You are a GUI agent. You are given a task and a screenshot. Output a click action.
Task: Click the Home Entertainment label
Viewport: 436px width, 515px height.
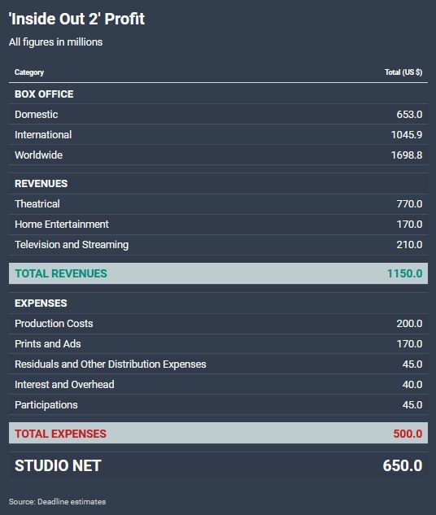pos(62,225)
